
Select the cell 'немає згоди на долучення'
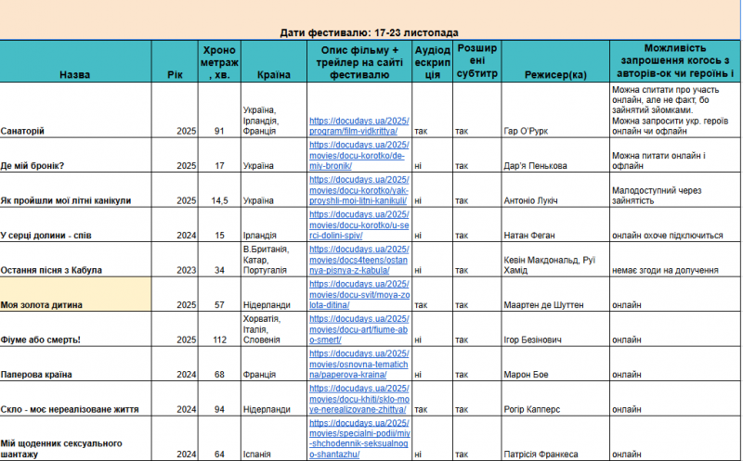tap(675, 260)
